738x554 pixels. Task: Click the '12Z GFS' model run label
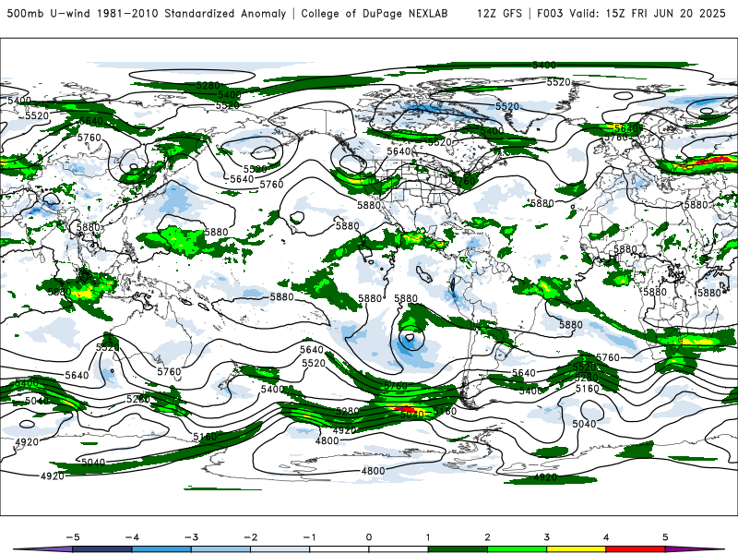tap(499, 13)
